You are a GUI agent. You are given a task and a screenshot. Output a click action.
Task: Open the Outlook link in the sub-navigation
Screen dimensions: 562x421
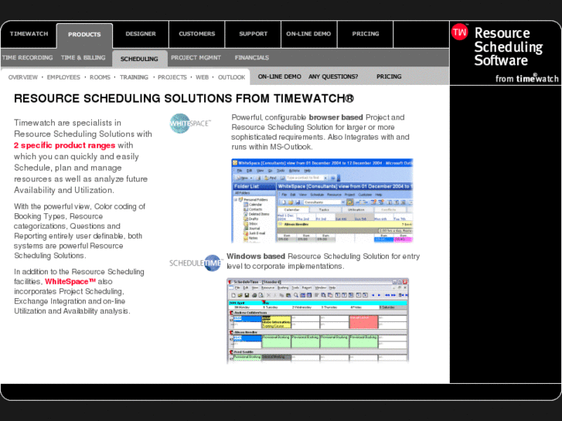(232, 77)
